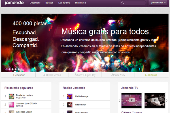Open the Pistas más populares heading

tap(19, 88)
